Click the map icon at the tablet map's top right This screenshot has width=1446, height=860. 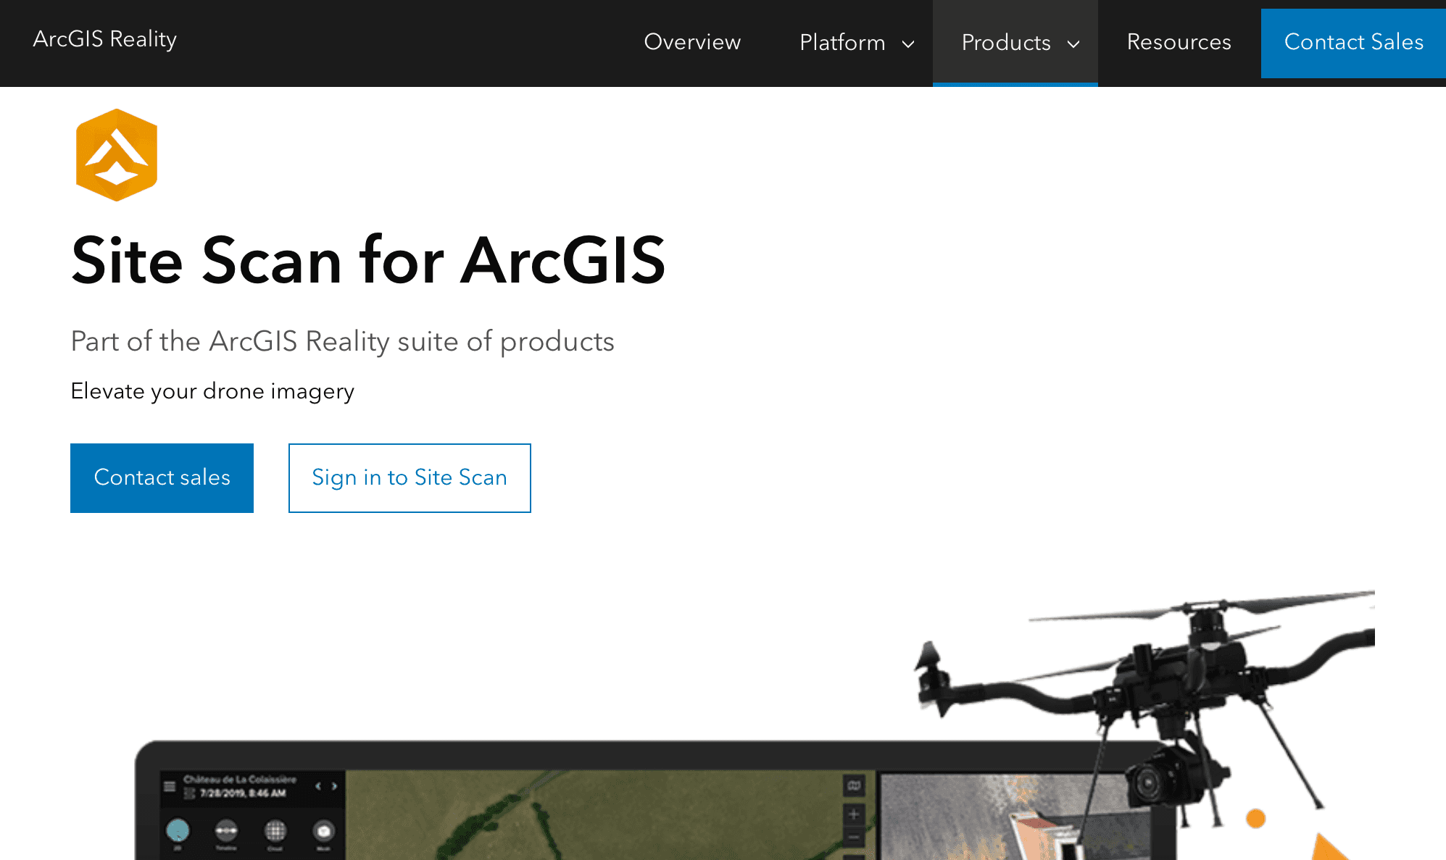[854, 785]
